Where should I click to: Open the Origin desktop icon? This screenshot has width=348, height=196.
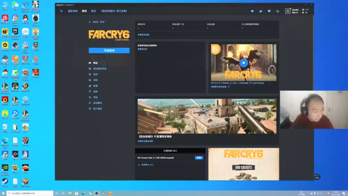[x=36, y=60]
